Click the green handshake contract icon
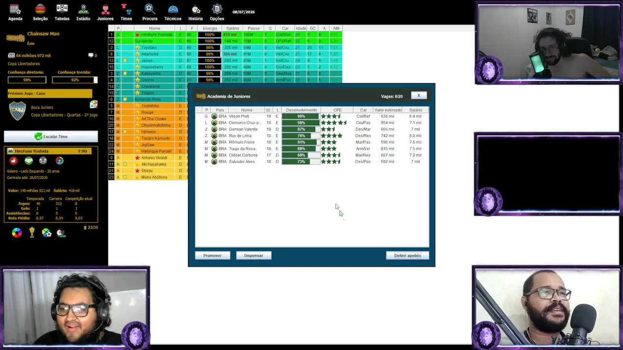 pos(29,160)
